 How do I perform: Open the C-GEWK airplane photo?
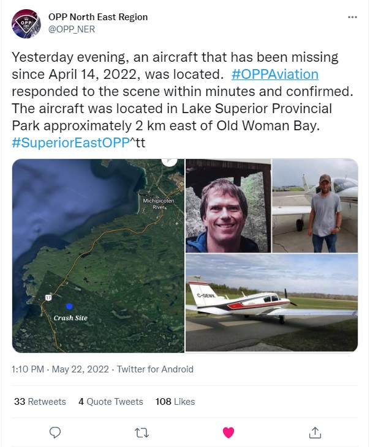(271, 303)
